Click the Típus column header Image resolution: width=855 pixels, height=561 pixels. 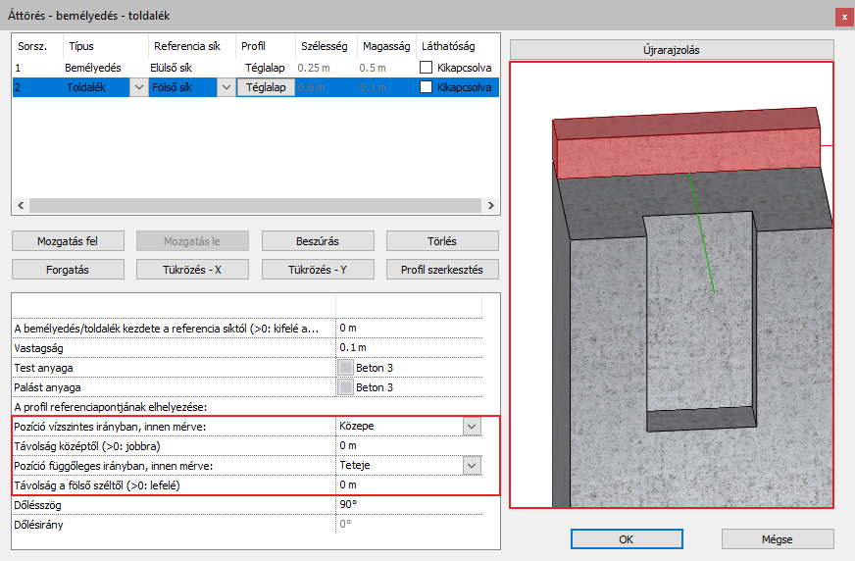click(x=106, y=46)
